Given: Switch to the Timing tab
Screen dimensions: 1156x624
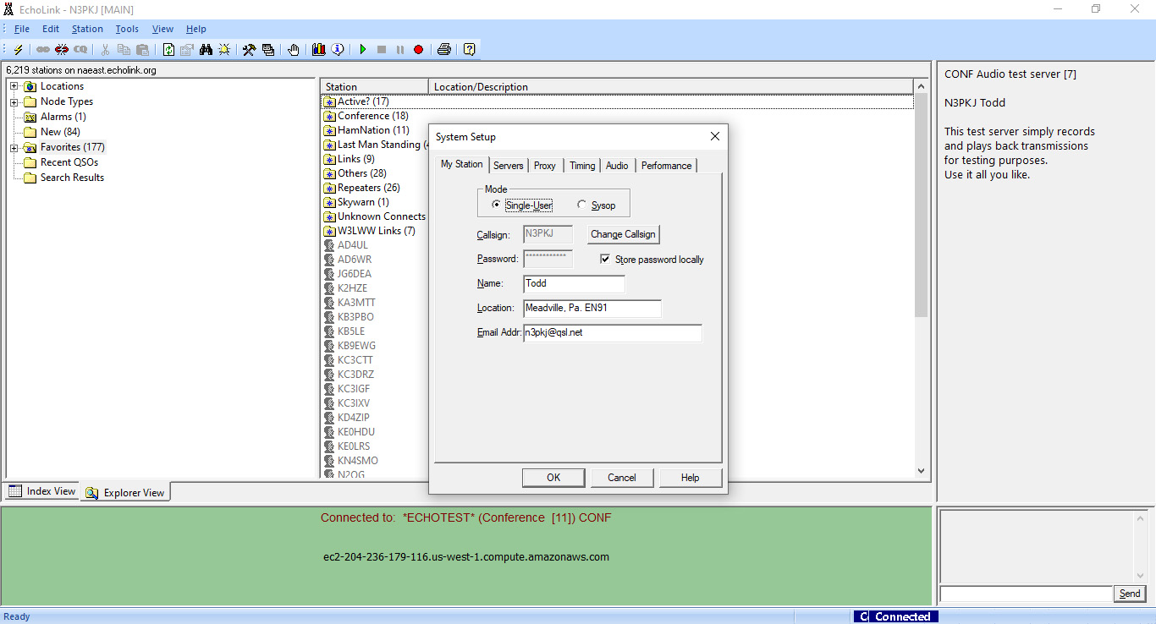Looking at the screenshot, I should pos(582,166).
